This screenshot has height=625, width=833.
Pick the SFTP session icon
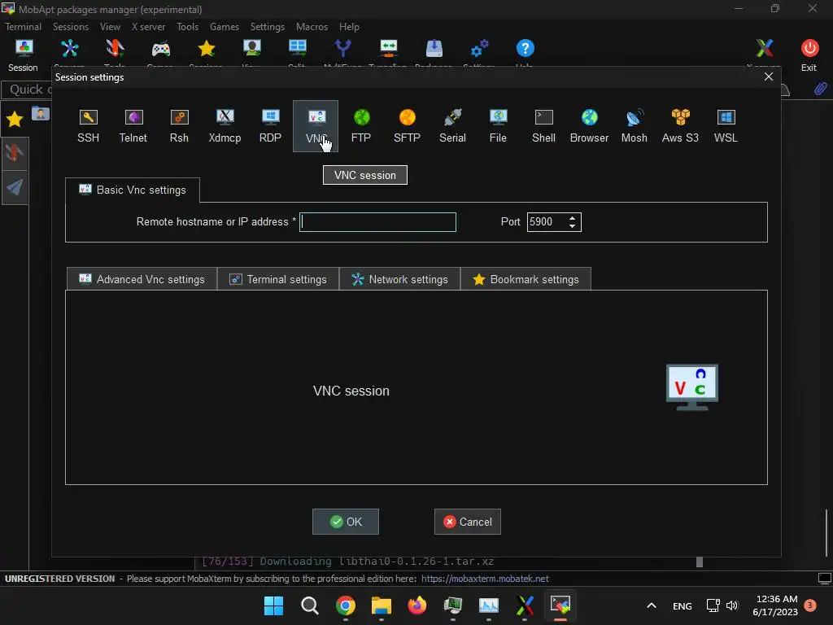(x=407, y=126)
